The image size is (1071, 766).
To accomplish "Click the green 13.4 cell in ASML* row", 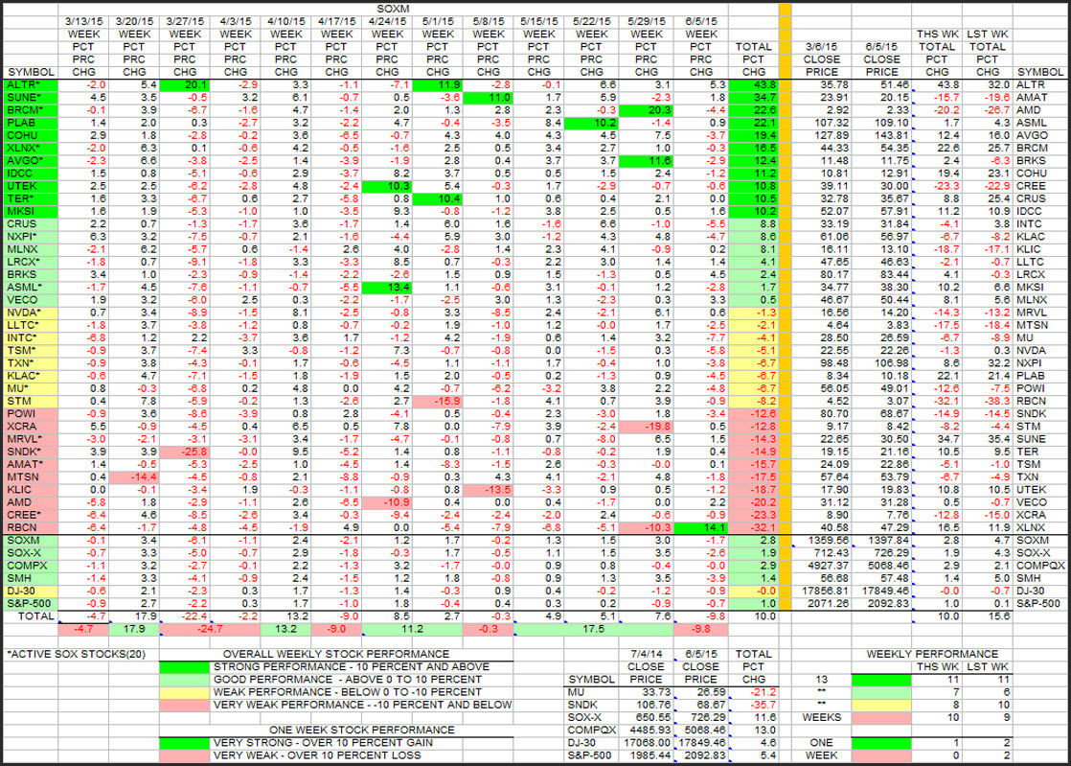I will pos(387,287).
